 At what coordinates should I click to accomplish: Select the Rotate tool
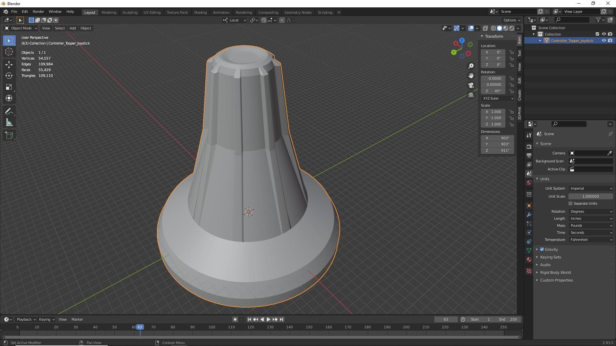click(x=9, y=76)
